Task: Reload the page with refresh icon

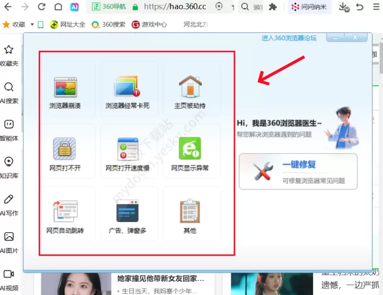Action: pos(42,7)
